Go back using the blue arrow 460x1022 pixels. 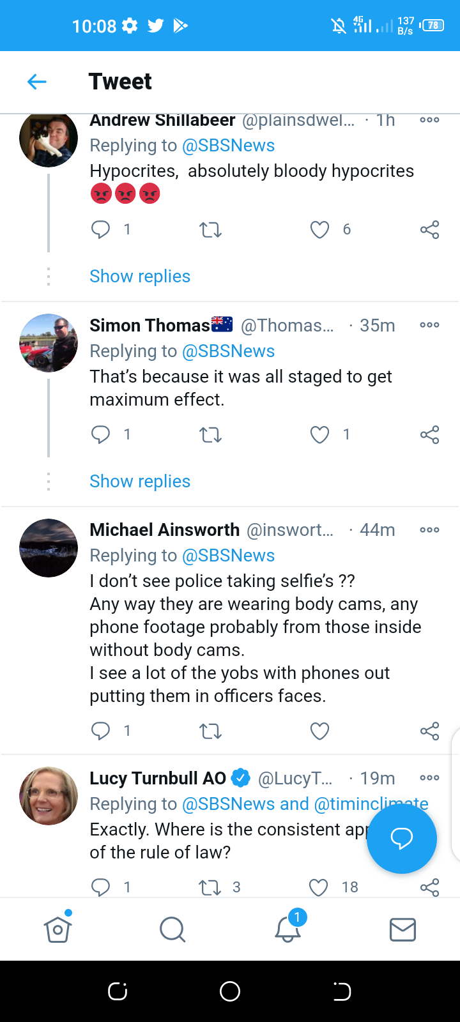[37, 82]
